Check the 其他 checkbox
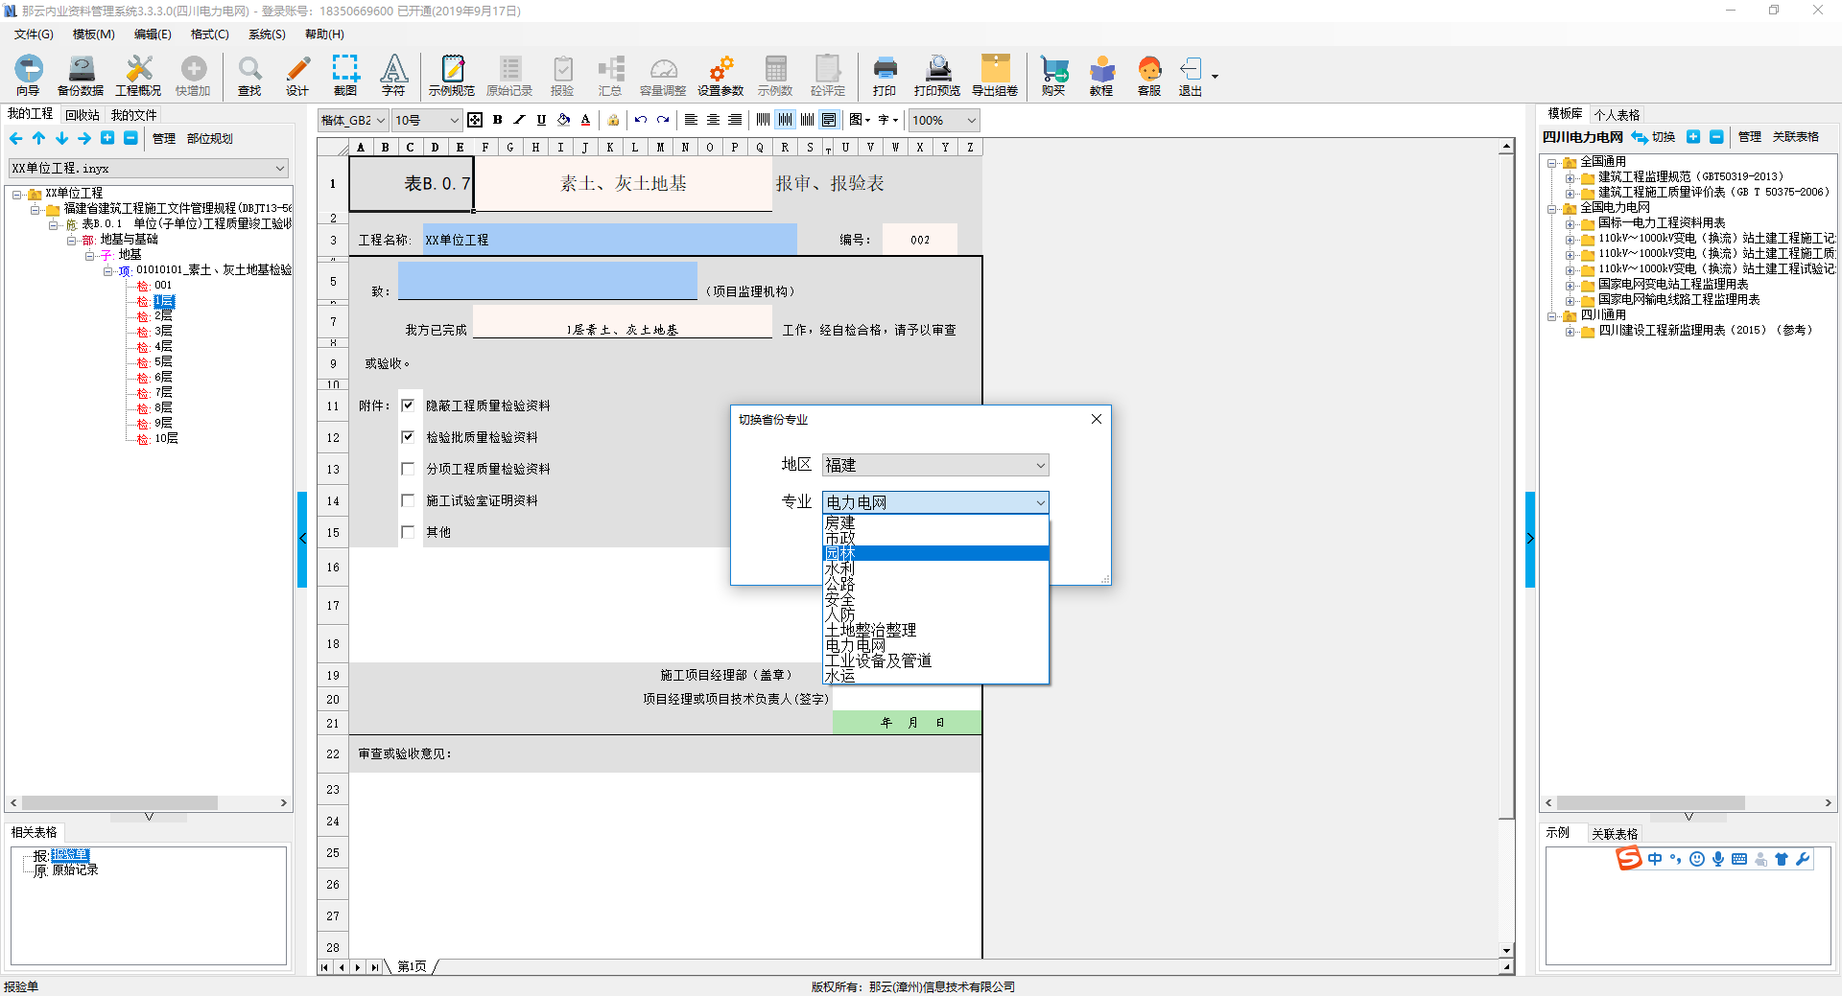The image size is (1842, 996). tap(408, 532)
